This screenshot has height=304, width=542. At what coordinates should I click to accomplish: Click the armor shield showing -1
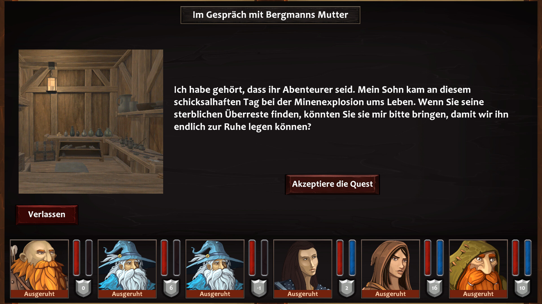click(x=259, y=288)
